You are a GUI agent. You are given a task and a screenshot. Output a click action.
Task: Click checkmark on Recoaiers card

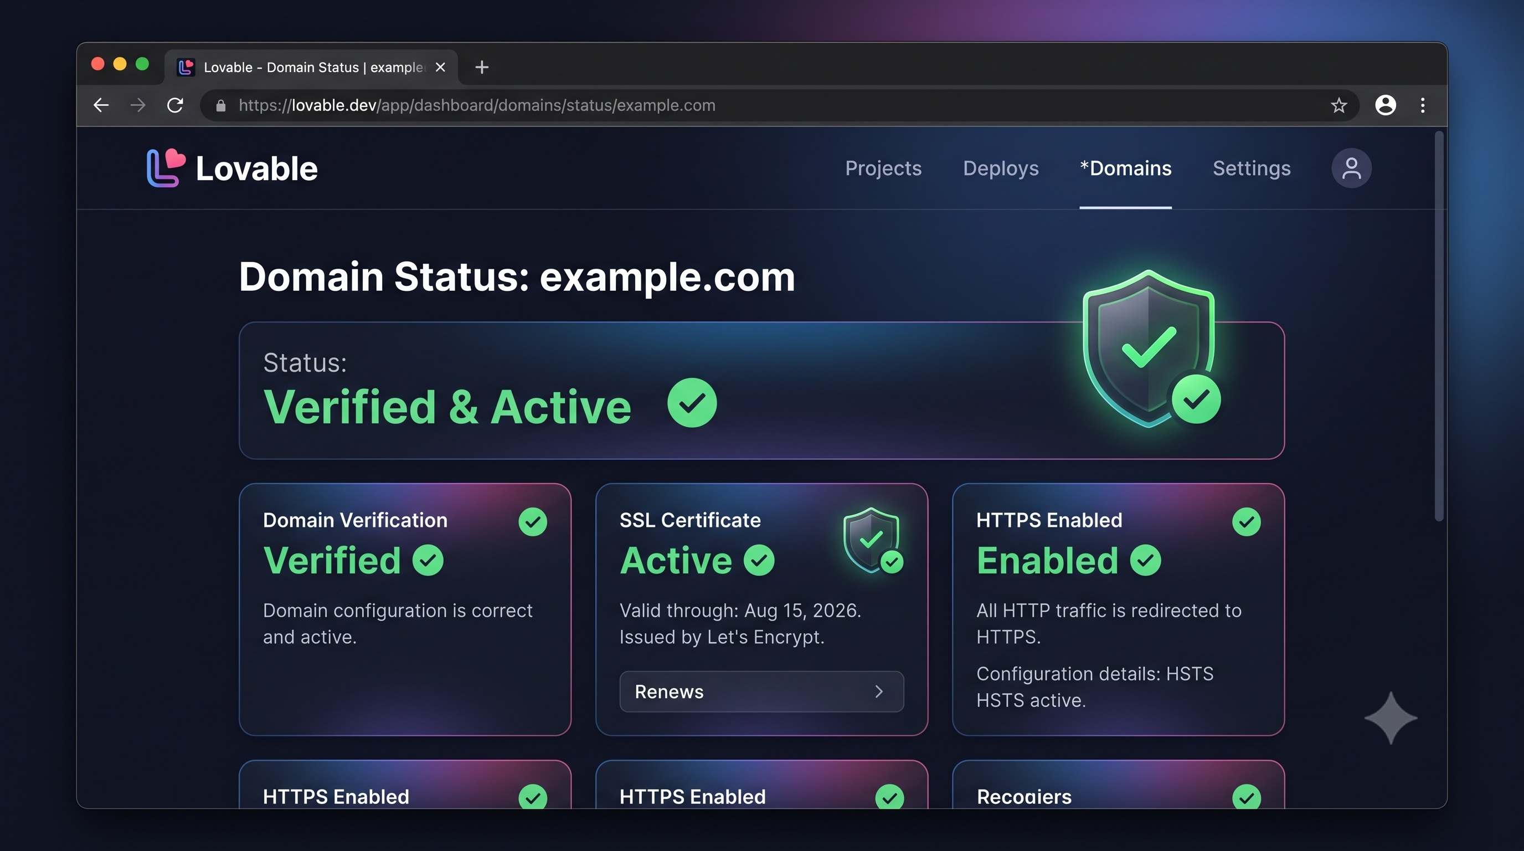pos(1247,798)
